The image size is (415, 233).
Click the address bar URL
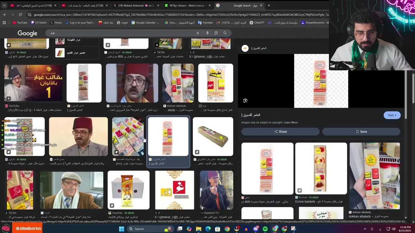point(181,15)
